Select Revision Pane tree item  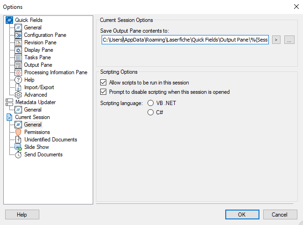40,42
